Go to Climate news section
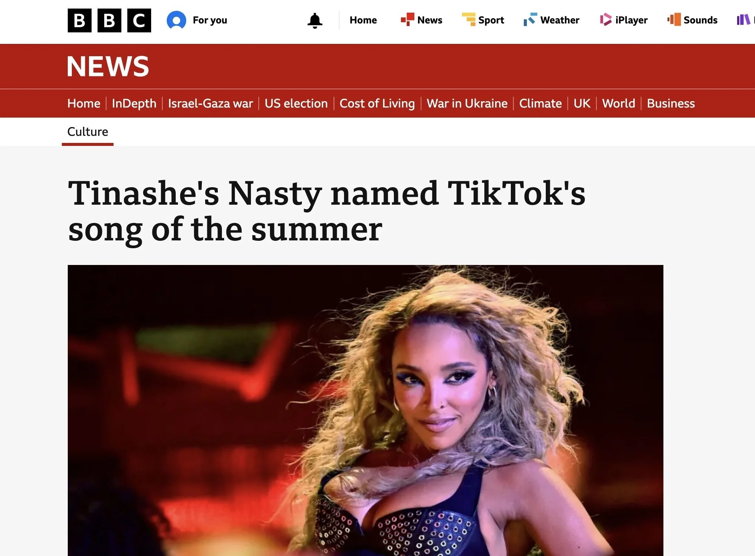 point(540,103)
